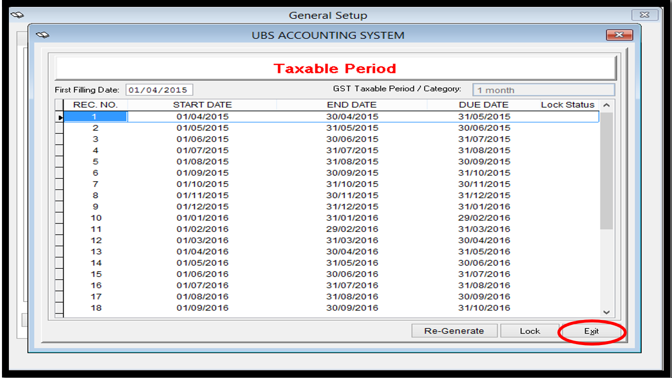Select end date 31/05/2015 cell
This screenshot has width=672, height=378.
coord(352,128)
